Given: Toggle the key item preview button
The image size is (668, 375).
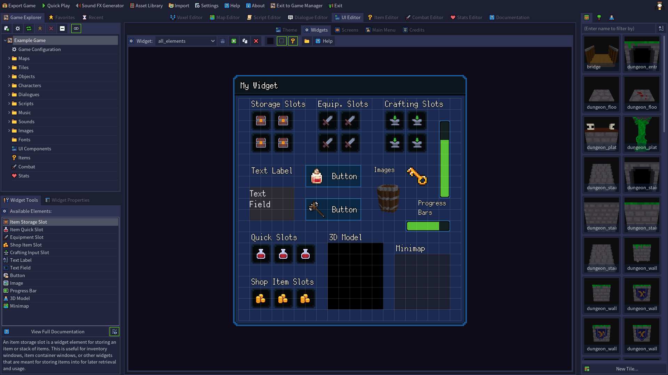Looking at the screenshot, I should pos(293,41).
